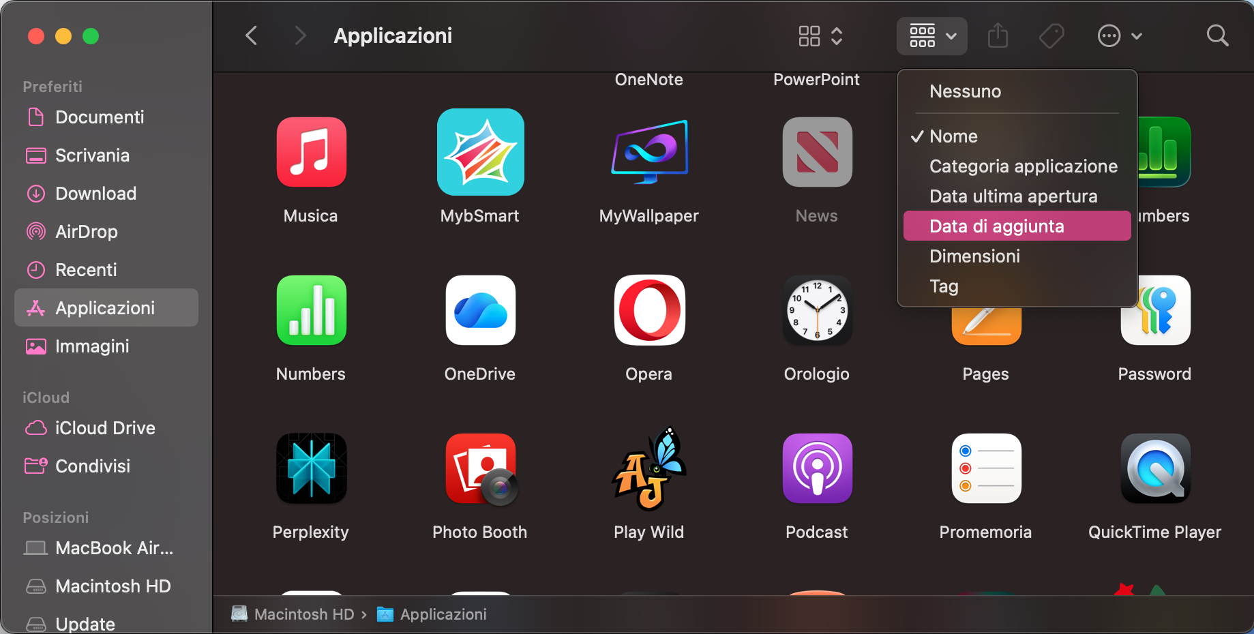Open Condivisi shared folder in sidebar
Image resolution: width=1254 pixels, height=634 pixels.
pos(106,466)
